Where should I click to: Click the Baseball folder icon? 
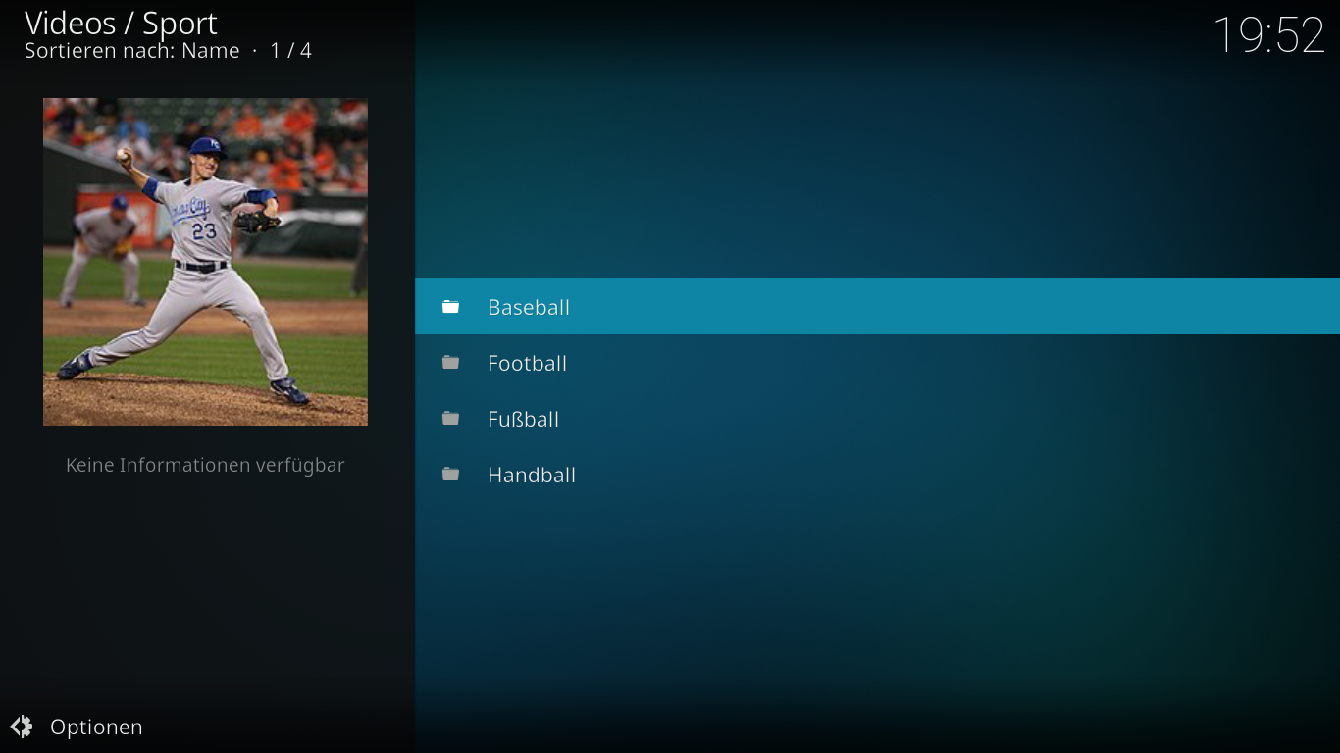(x=450, y=307)
